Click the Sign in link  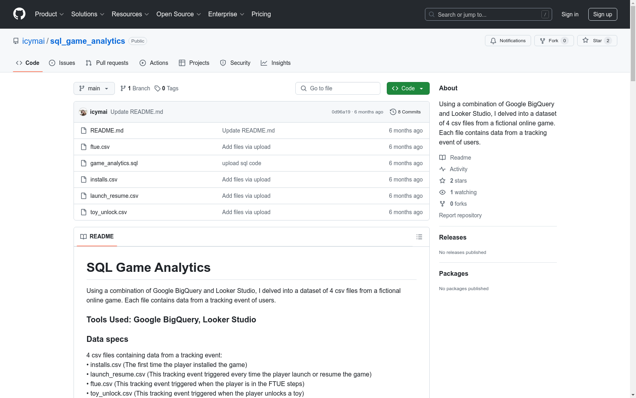tap(570, 14)
